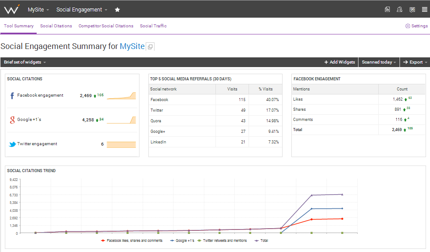Image resolution: width=430 pixels, height=252 pixels.
Task: Click the open-in-new-window icon beside MySite
Action: coord(150,47)
